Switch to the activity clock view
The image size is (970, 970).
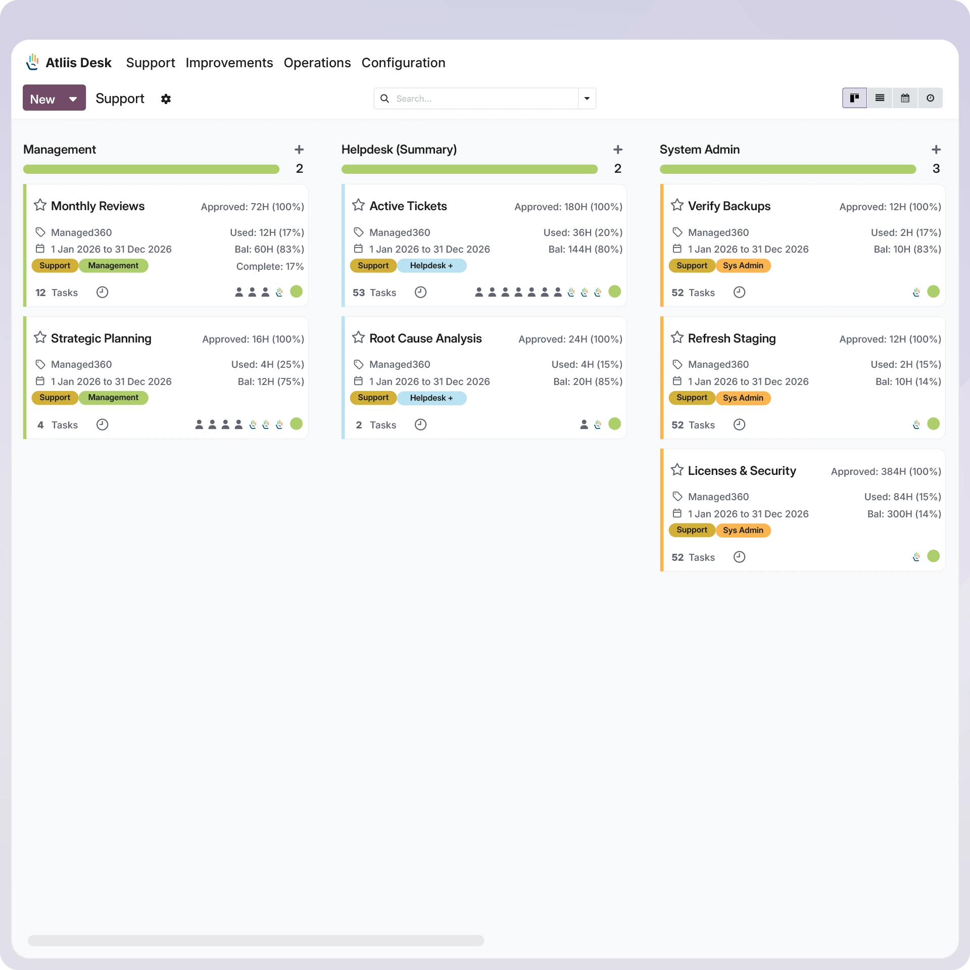pyautogui.click(x=930, y=98)
